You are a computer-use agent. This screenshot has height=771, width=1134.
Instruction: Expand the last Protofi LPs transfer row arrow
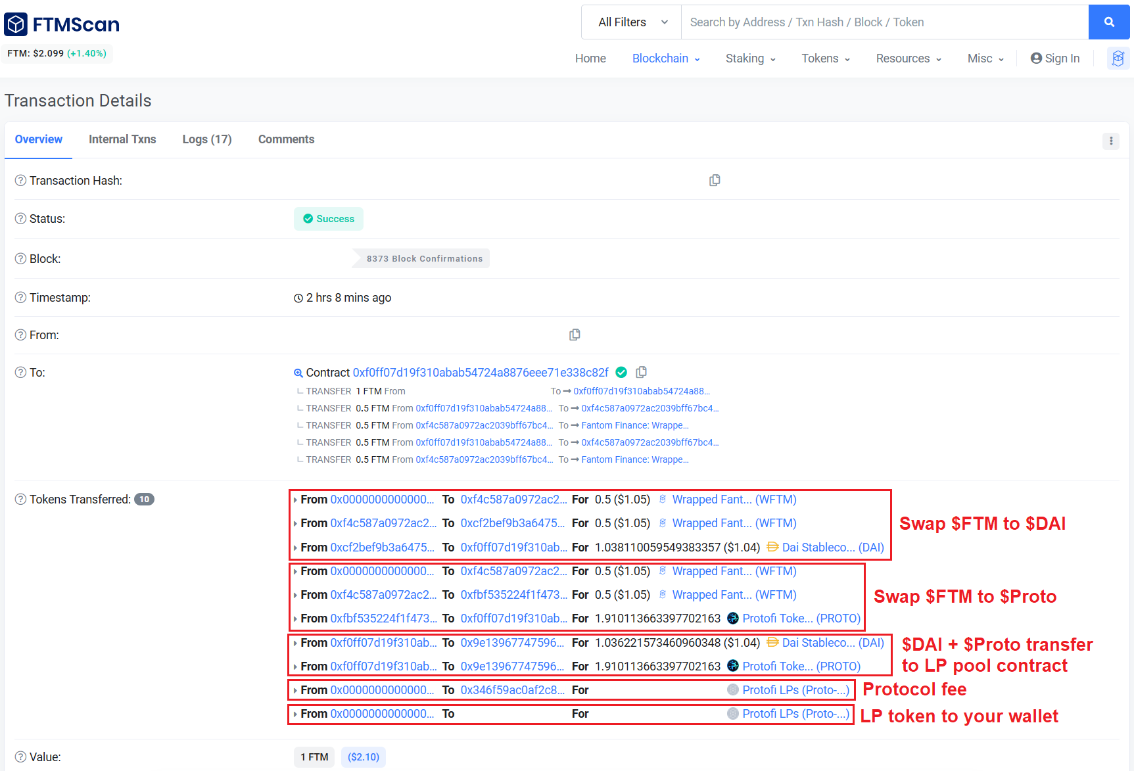[295, 714]
